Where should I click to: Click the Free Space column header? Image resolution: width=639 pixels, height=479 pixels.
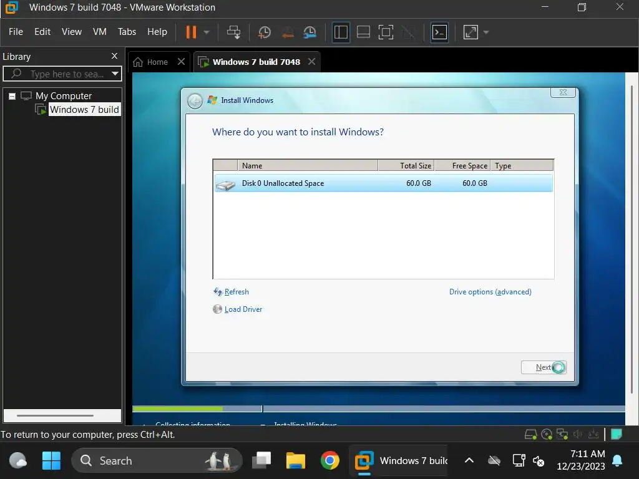[x=462, y=165]
